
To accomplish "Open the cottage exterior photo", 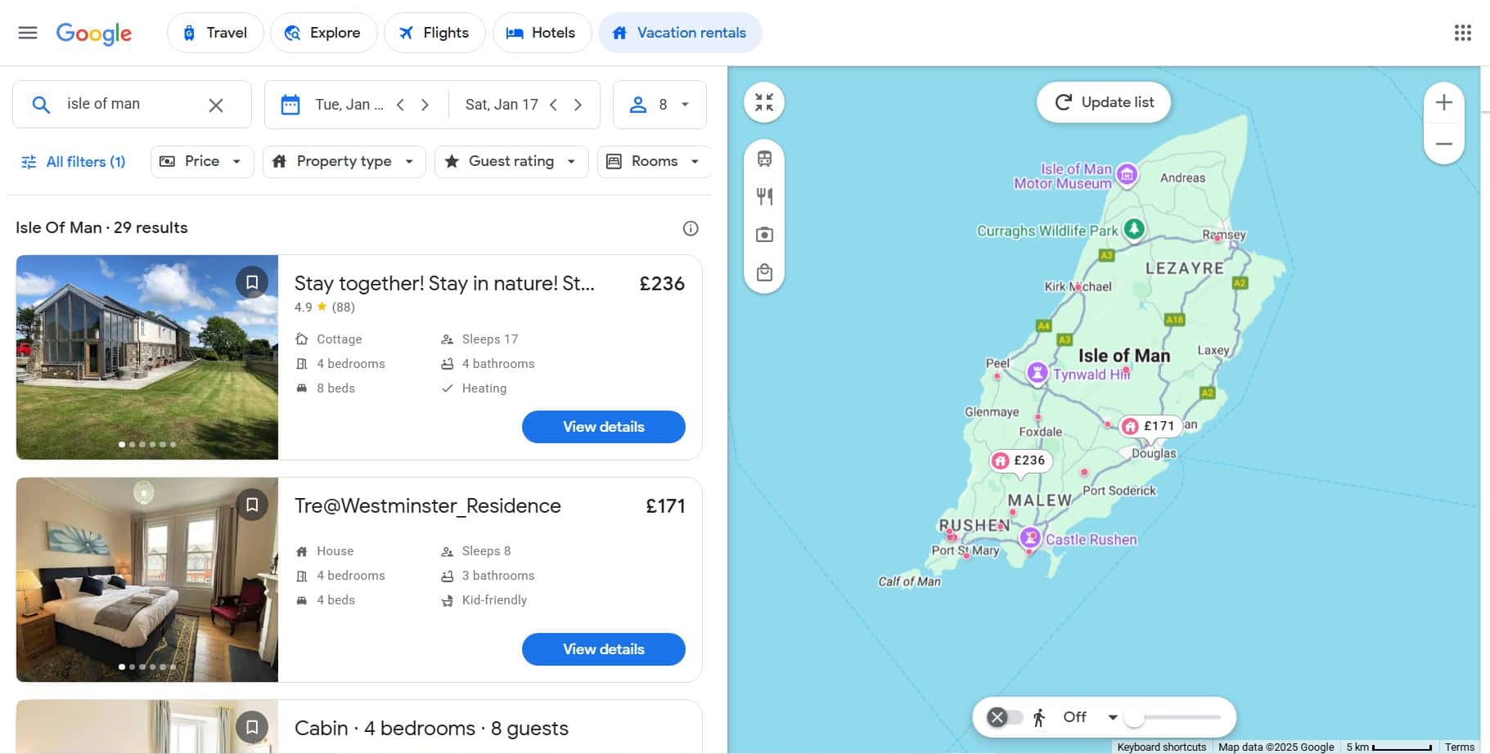I will point(147,357).
